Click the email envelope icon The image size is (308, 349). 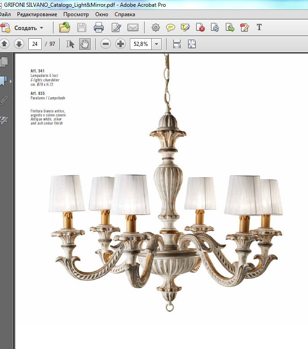click(x=132, y=27)
